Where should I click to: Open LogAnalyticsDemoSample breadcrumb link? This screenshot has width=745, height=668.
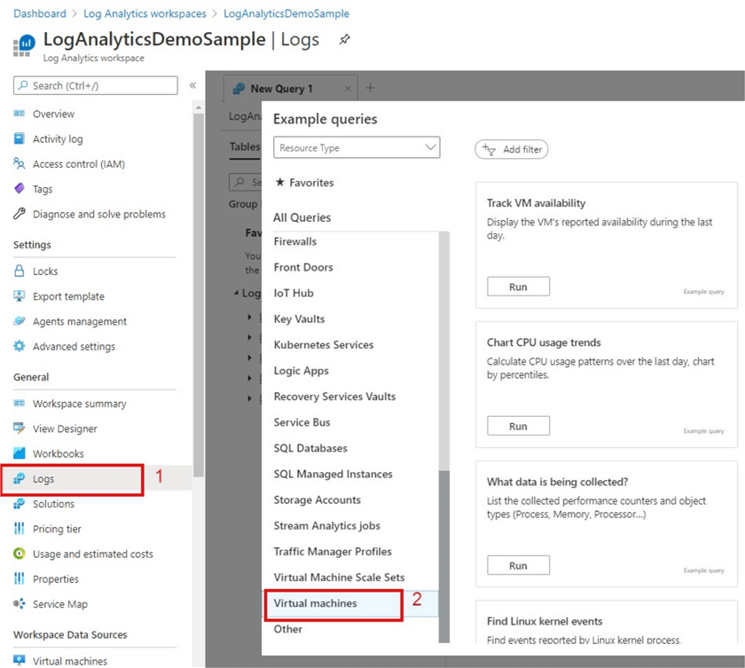(286, 13)
